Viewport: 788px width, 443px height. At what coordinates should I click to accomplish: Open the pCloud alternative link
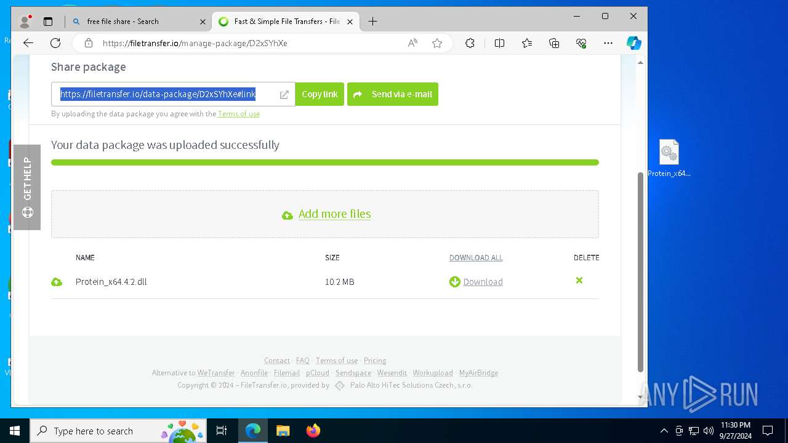[318, 373]
